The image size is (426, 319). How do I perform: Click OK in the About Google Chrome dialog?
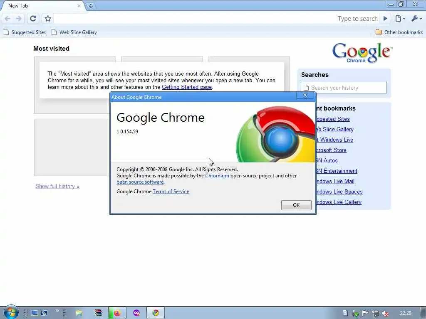296,205
